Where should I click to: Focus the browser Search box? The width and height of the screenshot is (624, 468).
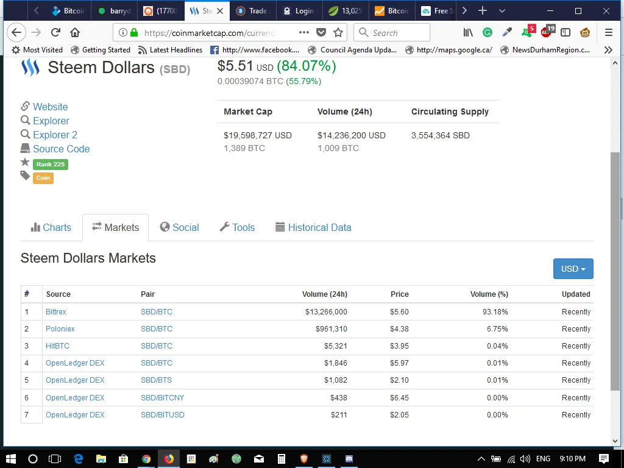392,32
